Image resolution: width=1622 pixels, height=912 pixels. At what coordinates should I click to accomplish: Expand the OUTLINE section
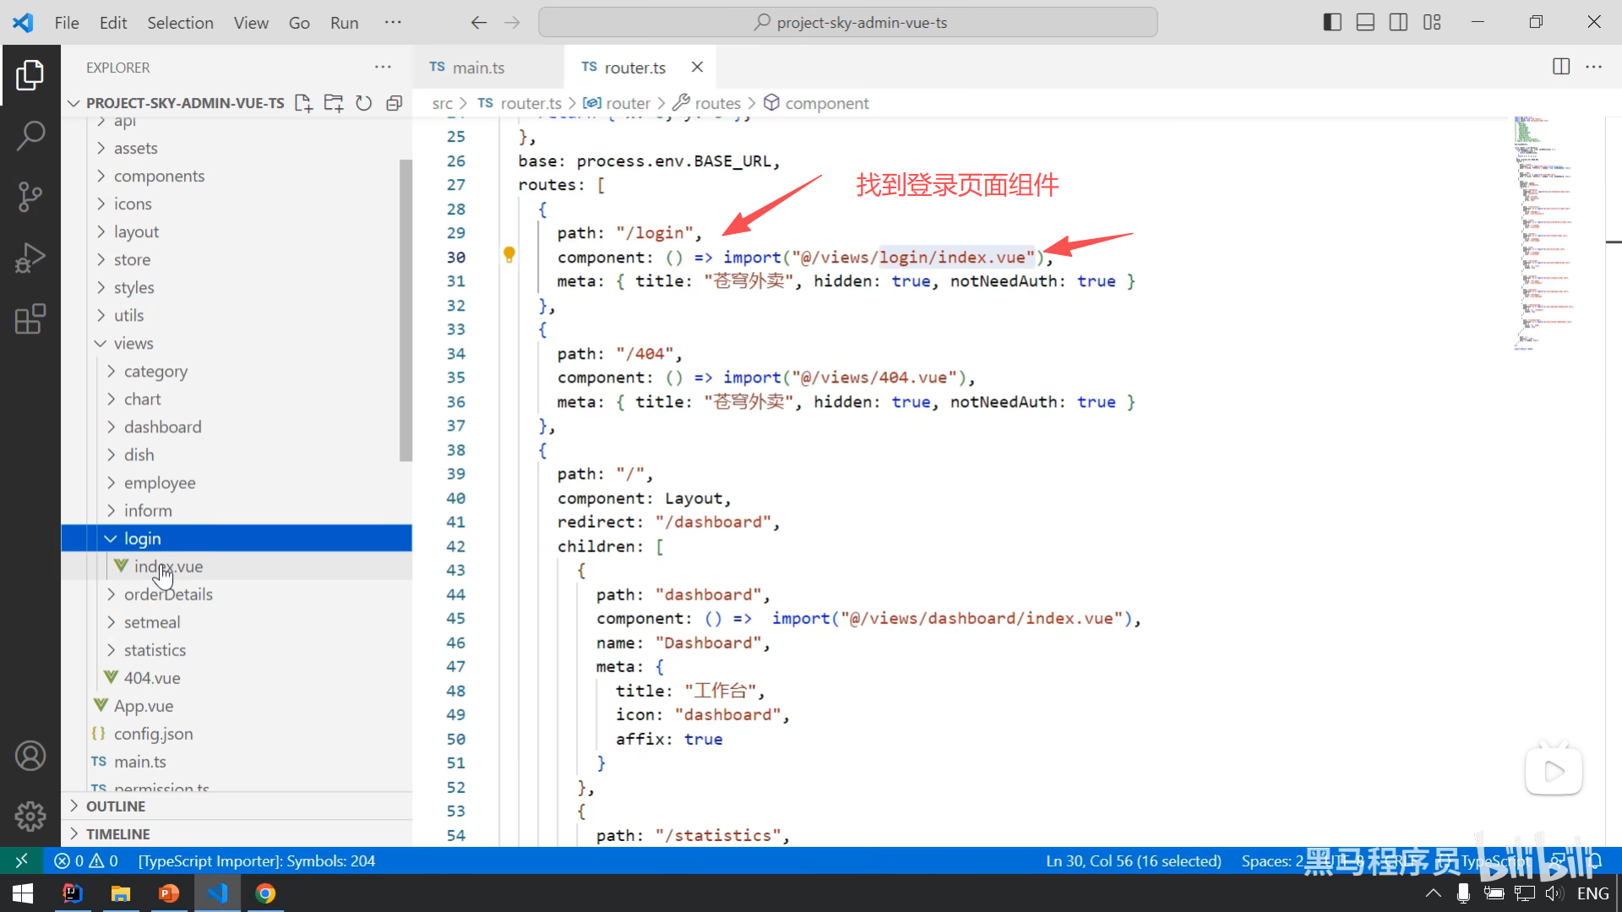116,806
